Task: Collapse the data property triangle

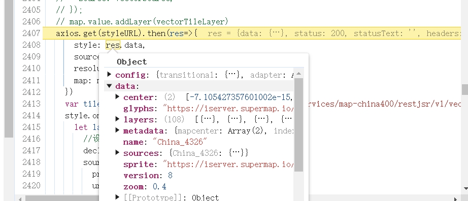Action: tap(109, 86)
